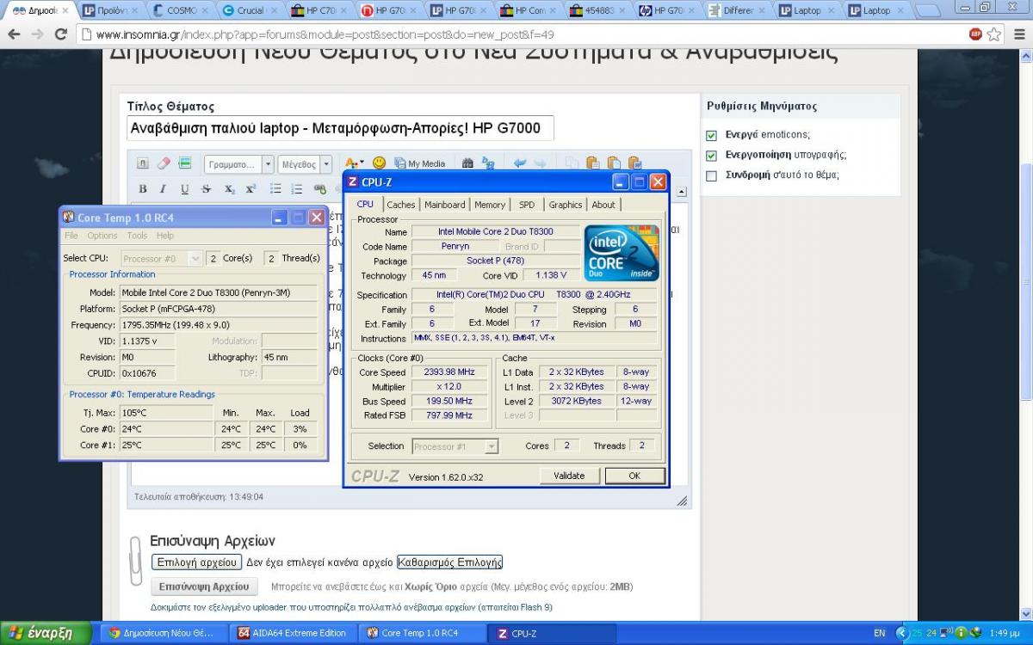1033x645 pixels.
Task: Open the Tools menu in Core Temp
Action: click(137, 236)
